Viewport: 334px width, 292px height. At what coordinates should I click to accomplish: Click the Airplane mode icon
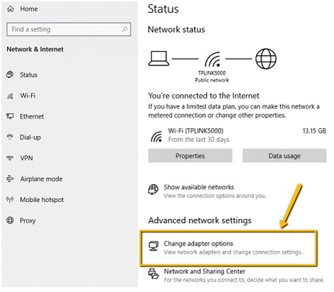click(10, 179)
